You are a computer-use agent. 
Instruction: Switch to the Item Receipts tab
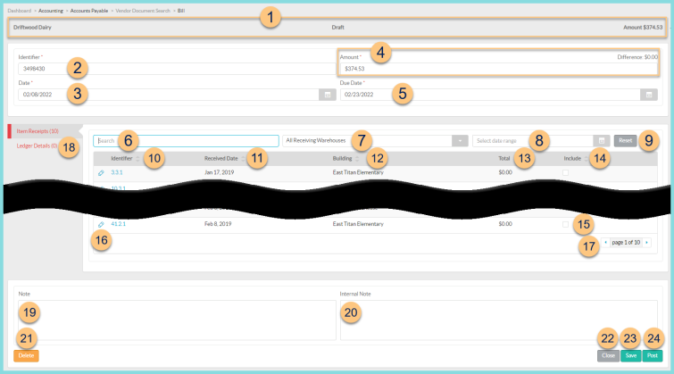(x=37, y=131)
